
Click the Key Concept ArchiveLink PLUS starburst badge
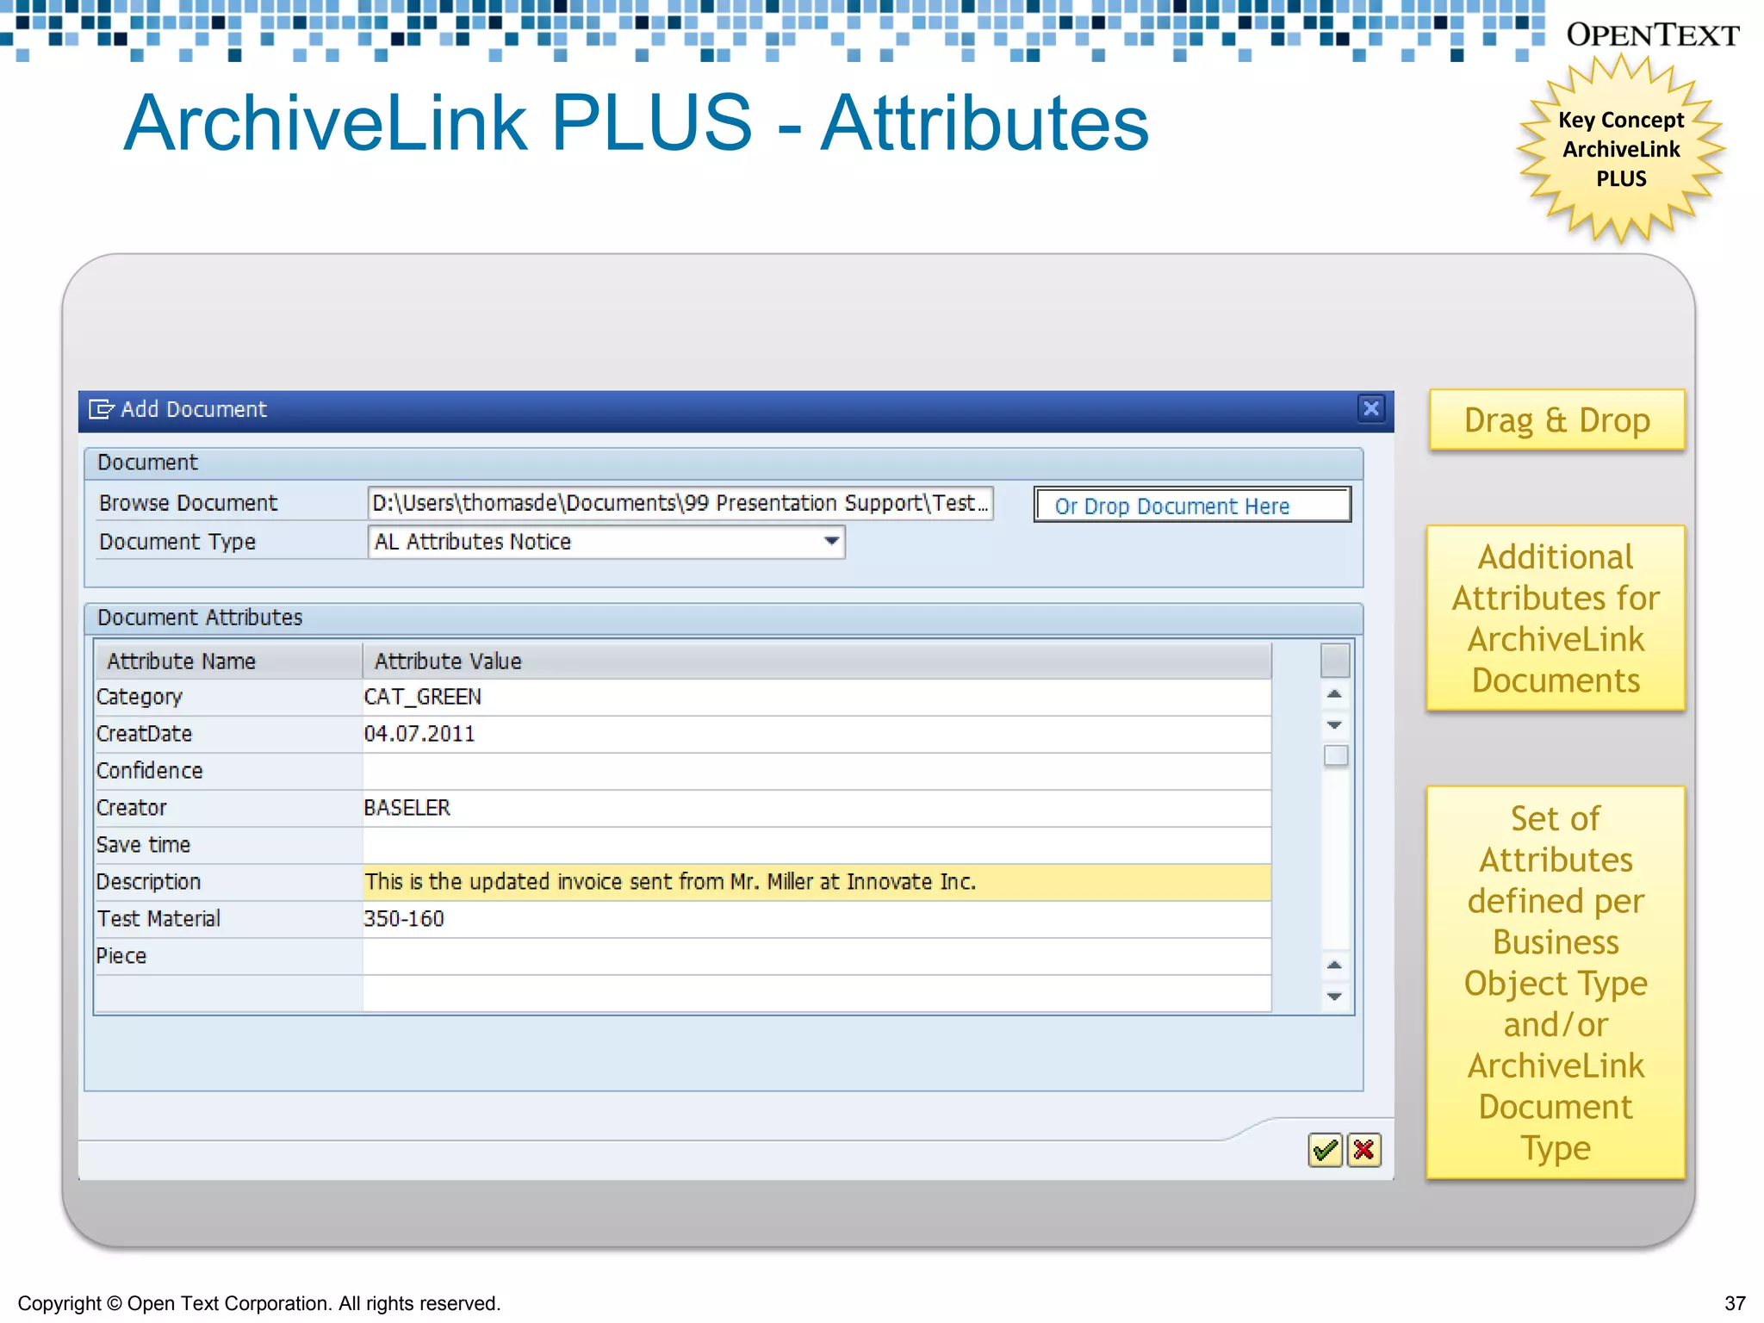1621,149
